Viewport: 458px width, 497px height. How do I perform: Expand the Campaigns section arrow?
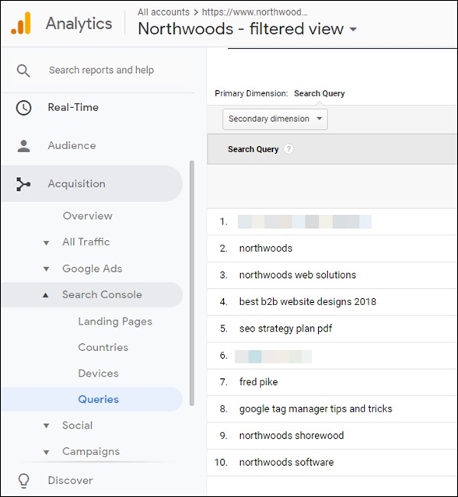47,452
